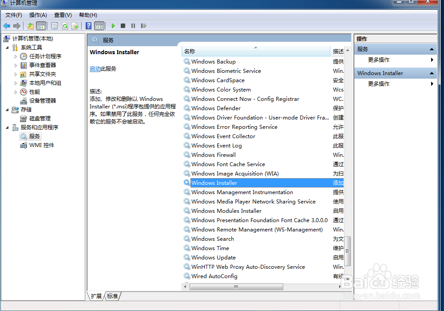Click the 描述 column header

pos(337,51)
